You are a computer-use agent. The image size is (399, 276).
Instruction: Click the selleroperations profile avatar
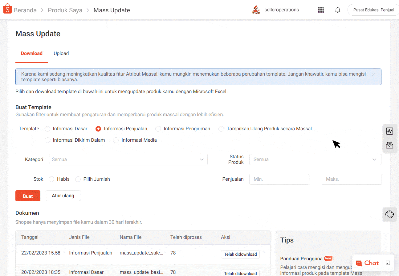click(256, 10)
